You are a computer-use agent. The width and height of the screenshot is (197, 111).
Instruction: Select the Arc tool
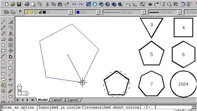pos(3,56)
